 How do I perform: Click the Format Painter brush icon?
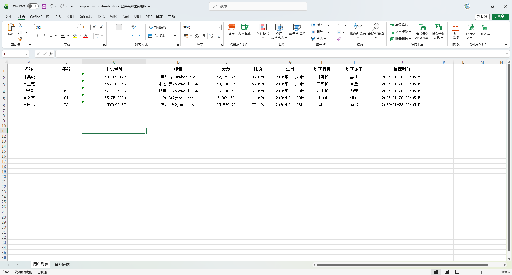(20, 39)
